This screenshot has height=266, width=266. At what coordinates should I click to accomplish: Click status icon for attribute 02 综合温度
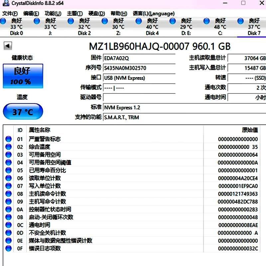pyautogui.click(x=9, y=147)
